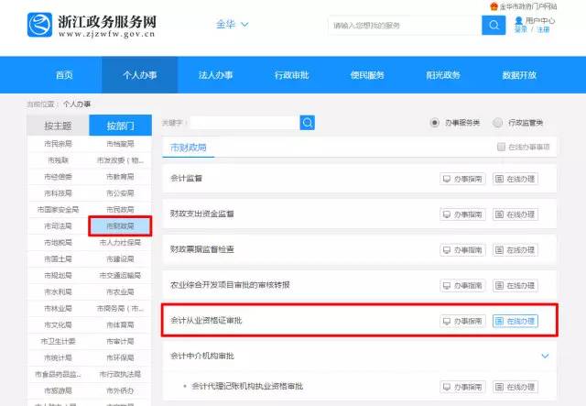
Task: Select 市国土局 in department list
Action: pos(58,259)
